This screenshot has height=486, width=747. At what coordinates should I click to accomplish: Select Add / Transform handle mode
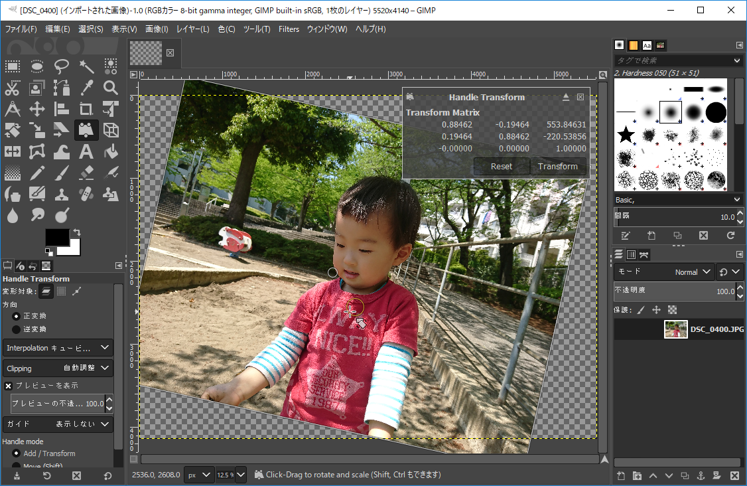[16, 453]
